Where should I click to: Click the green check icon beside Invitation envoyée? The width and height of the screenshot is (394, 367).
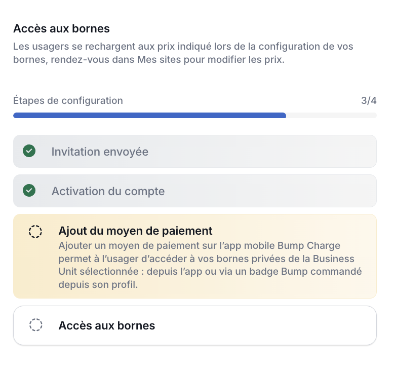coord(29,151)
